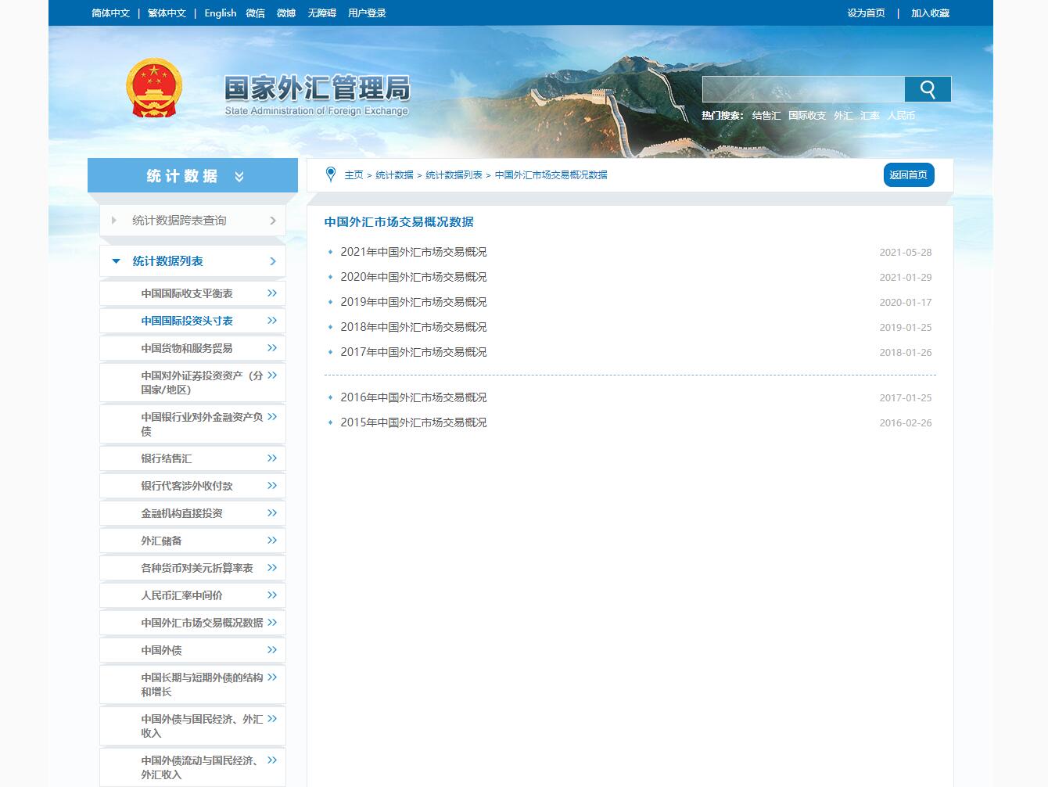The width and height of the screenshot is (1048, 787).
Task: Open 2021年中国外汇市场交易概况 report
Action: (x=413, y=252)
